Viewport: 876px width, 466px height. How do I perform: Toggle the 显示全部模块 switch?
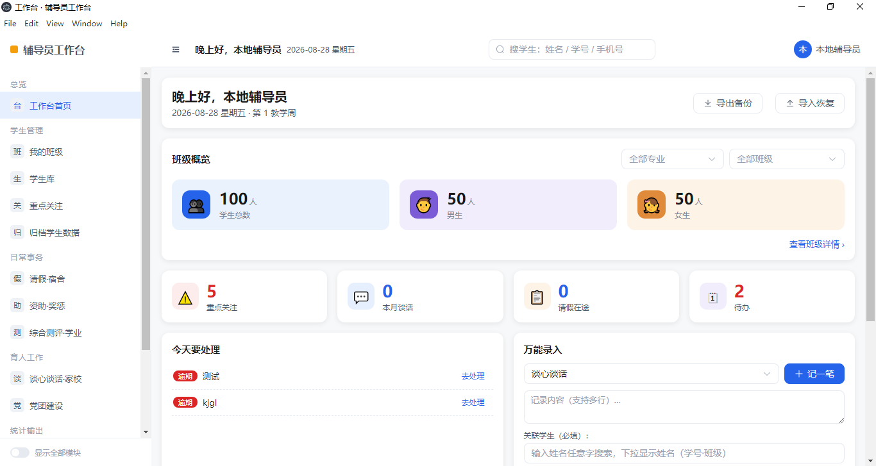(x=20, y=453)
